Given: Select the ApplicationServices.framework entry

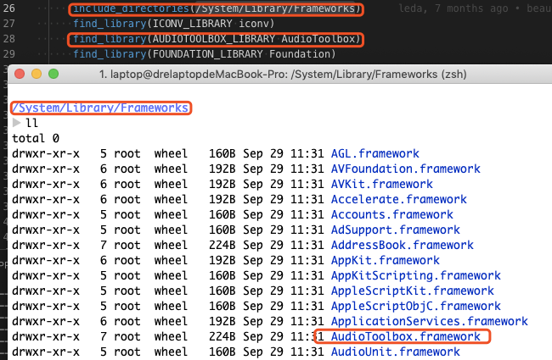Looking at the screenshot, I should (x=429, y=322).
